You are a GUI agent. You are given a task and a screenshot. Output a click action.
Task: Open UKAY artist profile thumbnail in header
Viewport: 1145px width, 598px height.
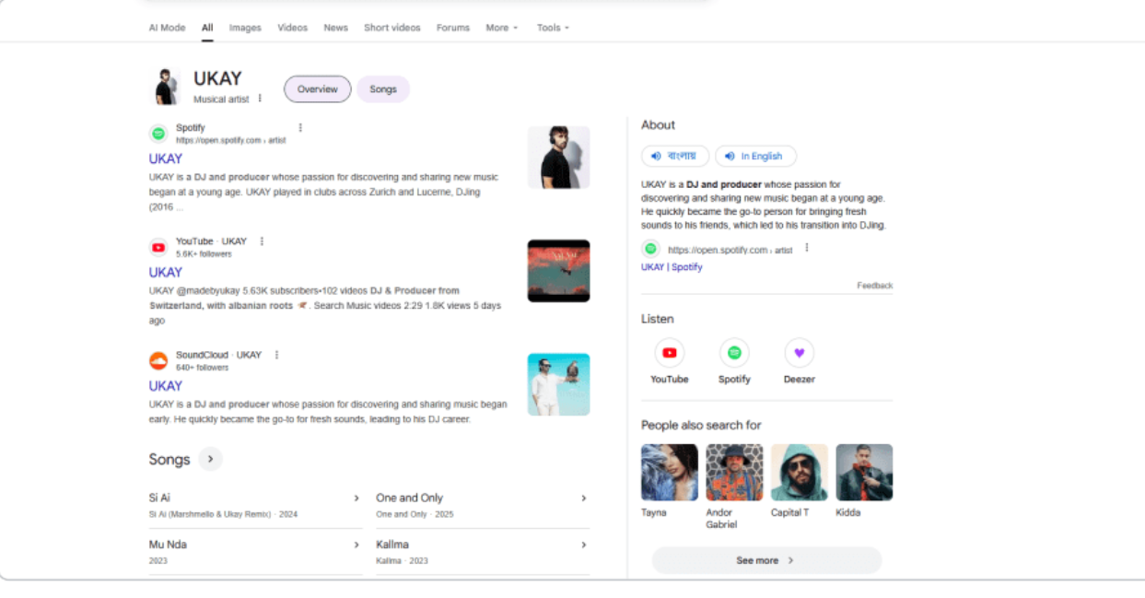166,87
